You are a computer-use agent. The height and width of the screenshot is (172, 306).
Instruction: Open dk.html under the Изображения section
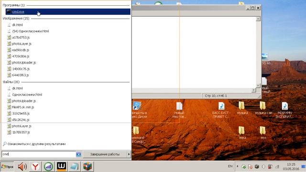pos(17,25)
